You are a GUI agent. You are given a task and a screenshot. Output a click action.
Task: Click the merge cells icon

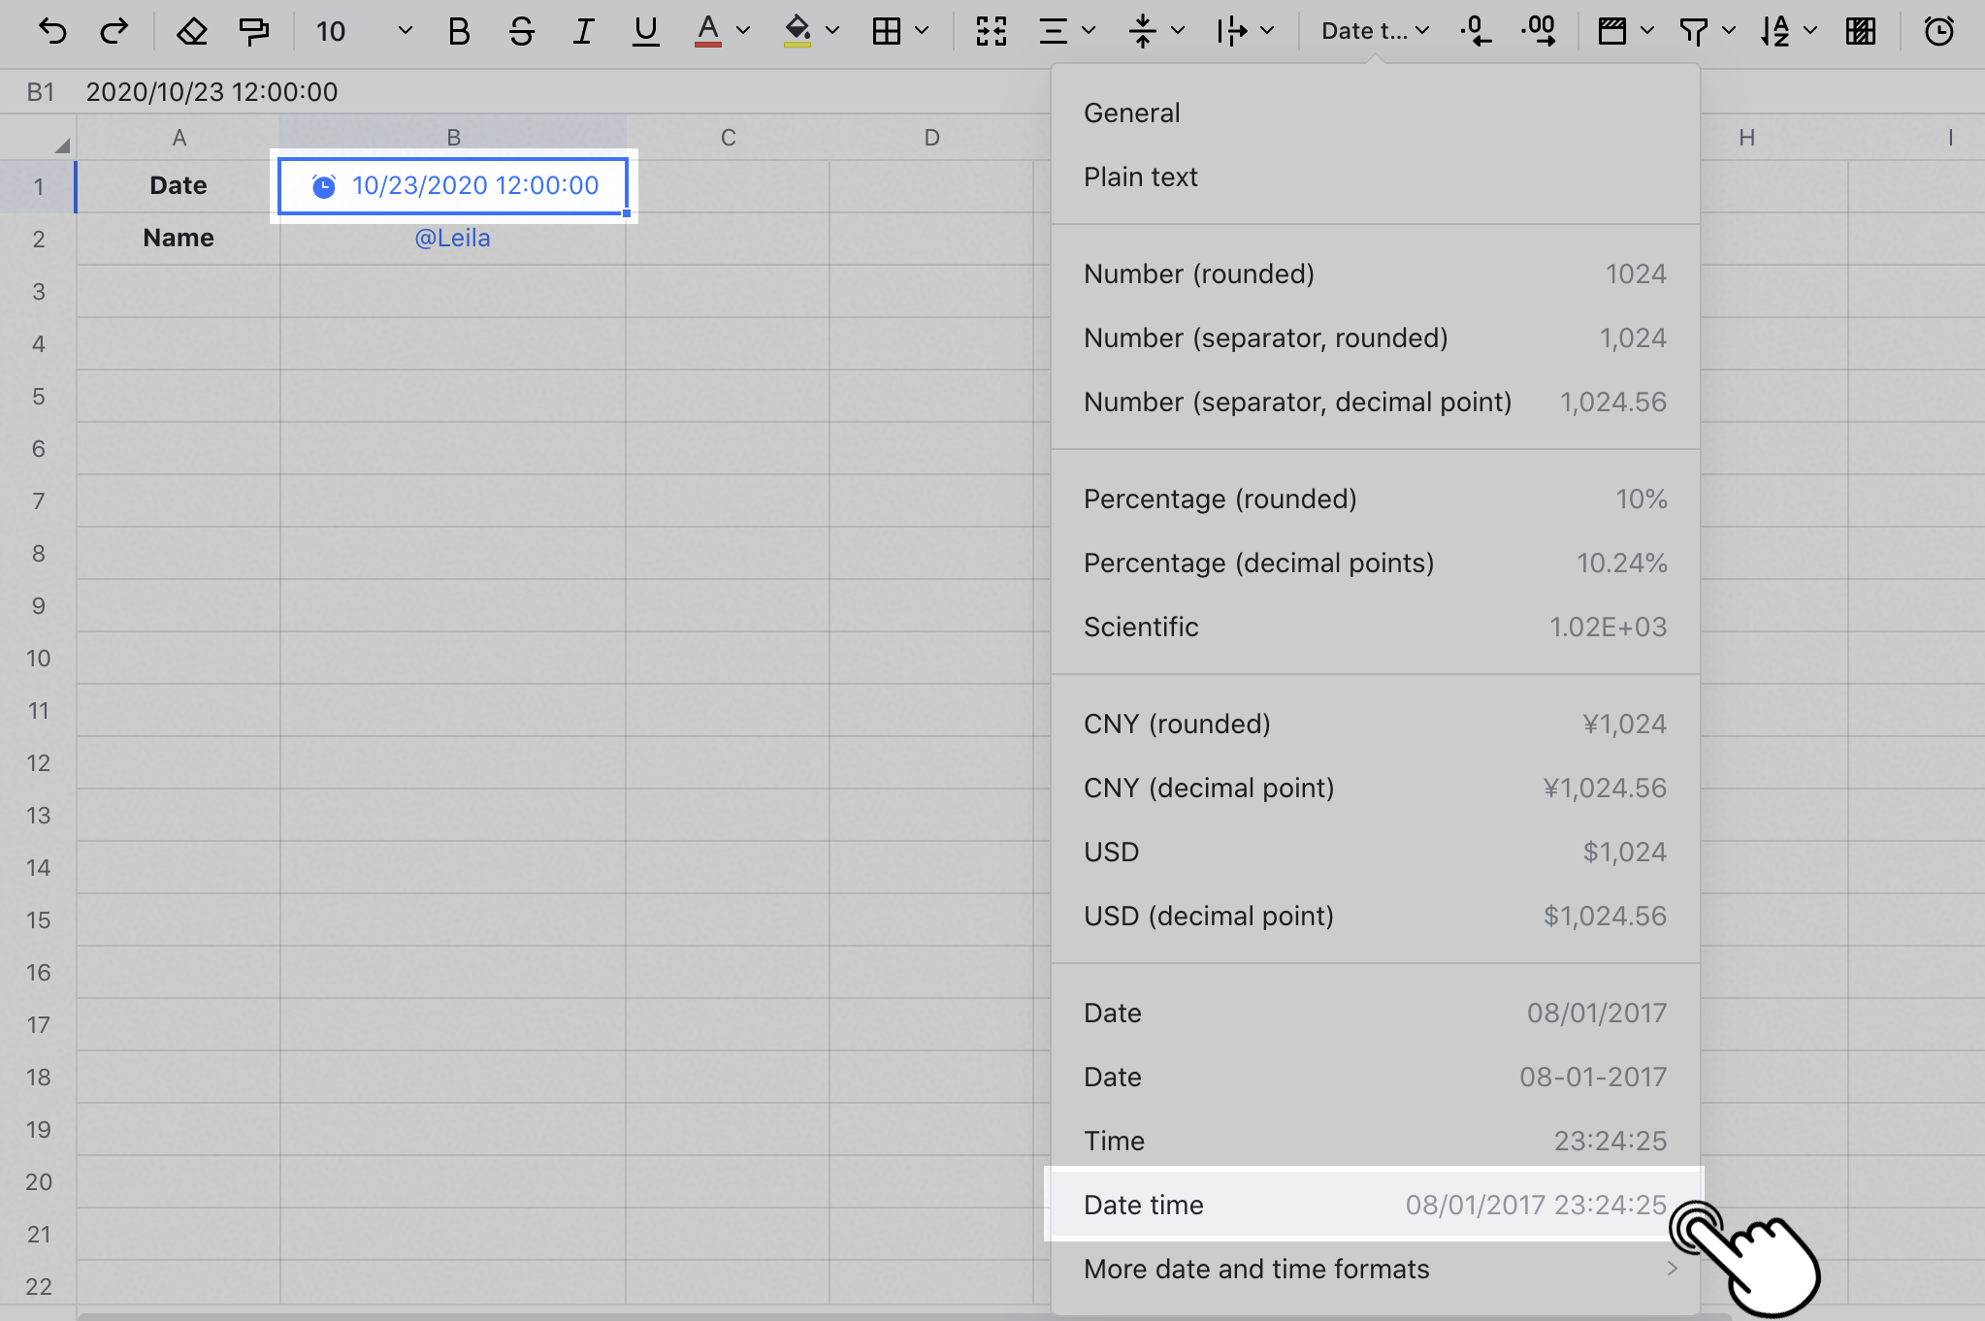[991, 31]
